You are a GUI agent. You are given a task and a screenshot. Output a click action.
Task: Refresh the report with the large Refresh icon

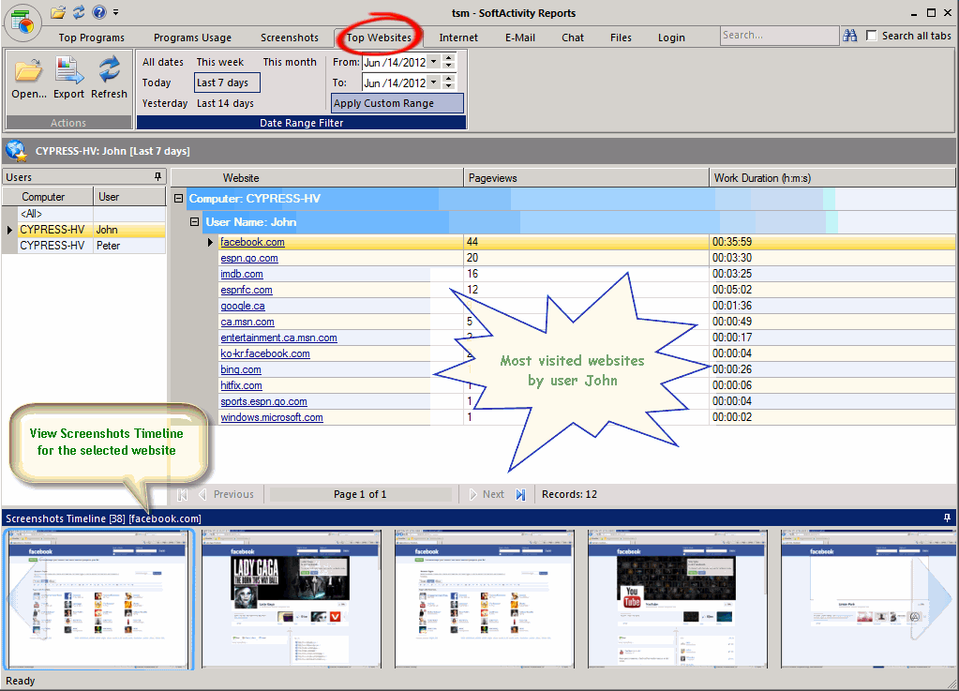(x=109, y=78)
